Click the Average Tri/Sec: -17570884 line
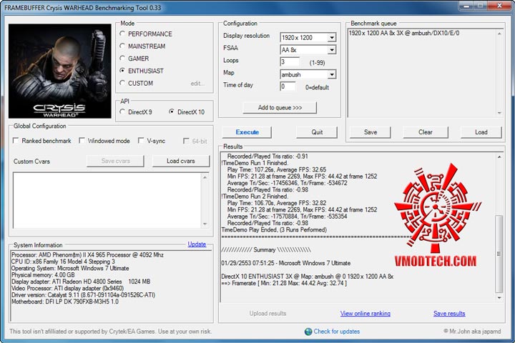The image size is (515, 343). point(287,217)
